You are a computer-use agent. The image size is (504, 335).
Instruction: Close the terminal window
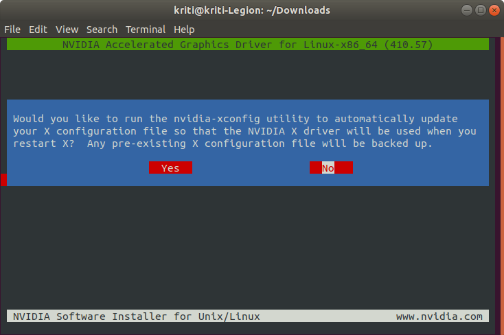(x=494, y=10)
